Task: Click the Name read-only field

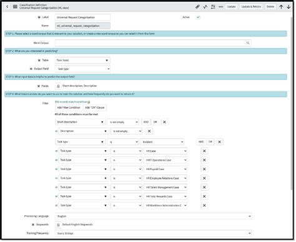Action: coord(82,26)
